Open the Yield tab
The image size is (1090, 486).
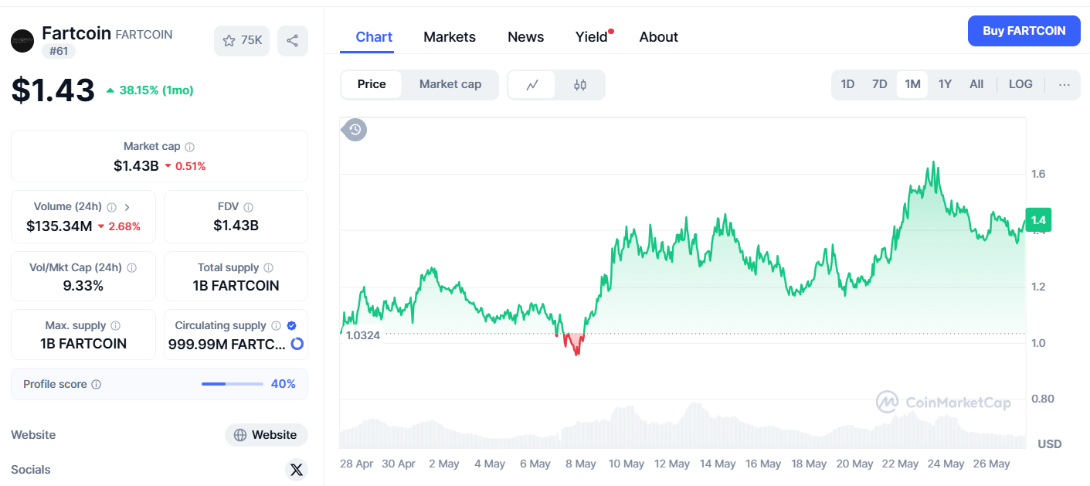589,36
